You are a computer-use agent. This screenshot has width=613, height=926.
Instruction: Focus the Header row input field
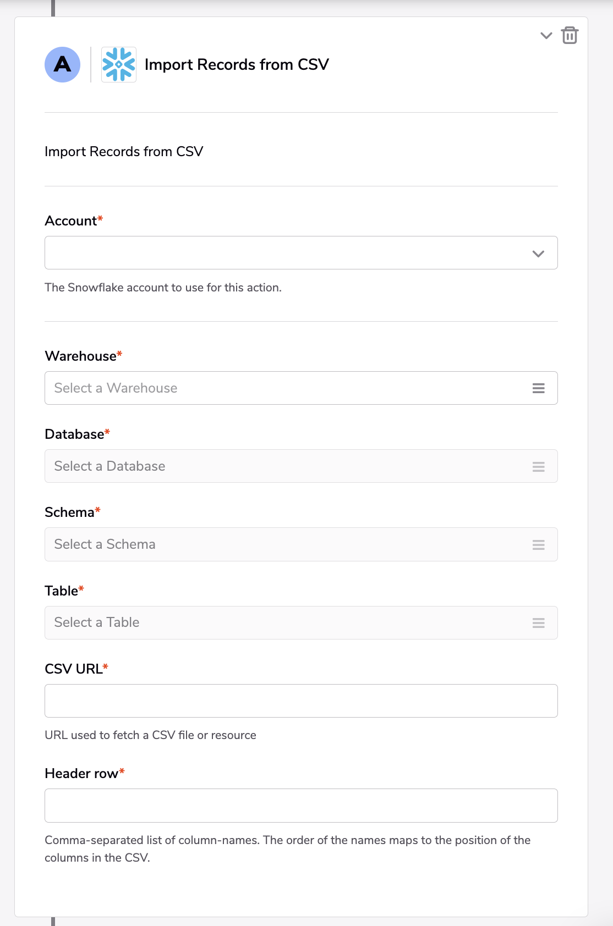coord(301,806)
